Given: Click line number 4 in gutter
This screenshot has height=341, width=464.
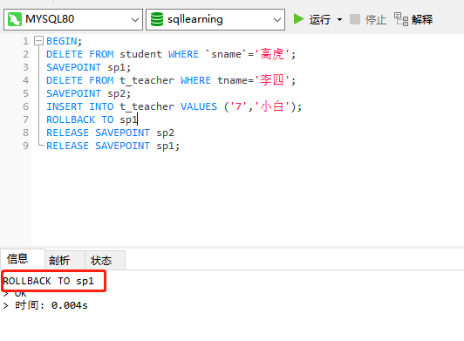Looking at the screenshot, I should (x=26, y=80).
